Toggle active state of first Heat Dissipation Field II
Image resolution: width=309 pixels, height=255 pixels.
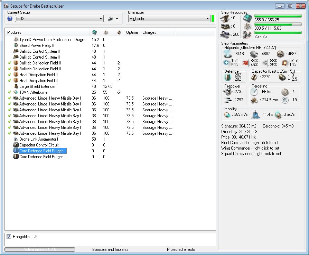pos(9,75)
